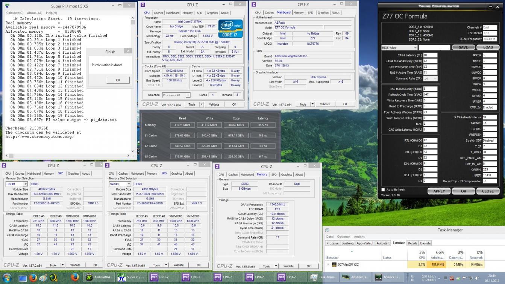Switch to ASRock Timing Configurator taskbar entry

(x=388, y=277)
